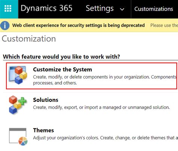Open the app launcher waffle icon
The width and height of the screenshot is (178, 151).
(x=8, y=9)
